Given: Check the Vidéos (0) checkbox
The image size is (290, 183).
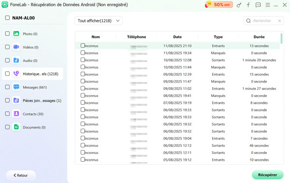Looking at the screenshot, I should pos(7,47).
